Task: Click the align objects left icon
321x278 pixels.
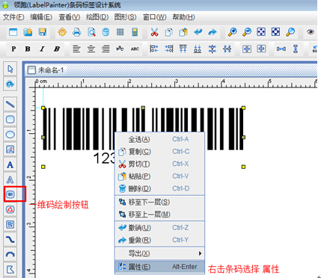Action: 154,49
